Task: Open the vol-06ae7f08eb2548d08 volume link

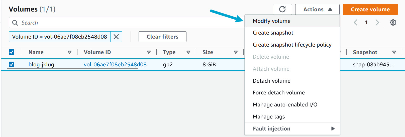Action: (115, 64)
